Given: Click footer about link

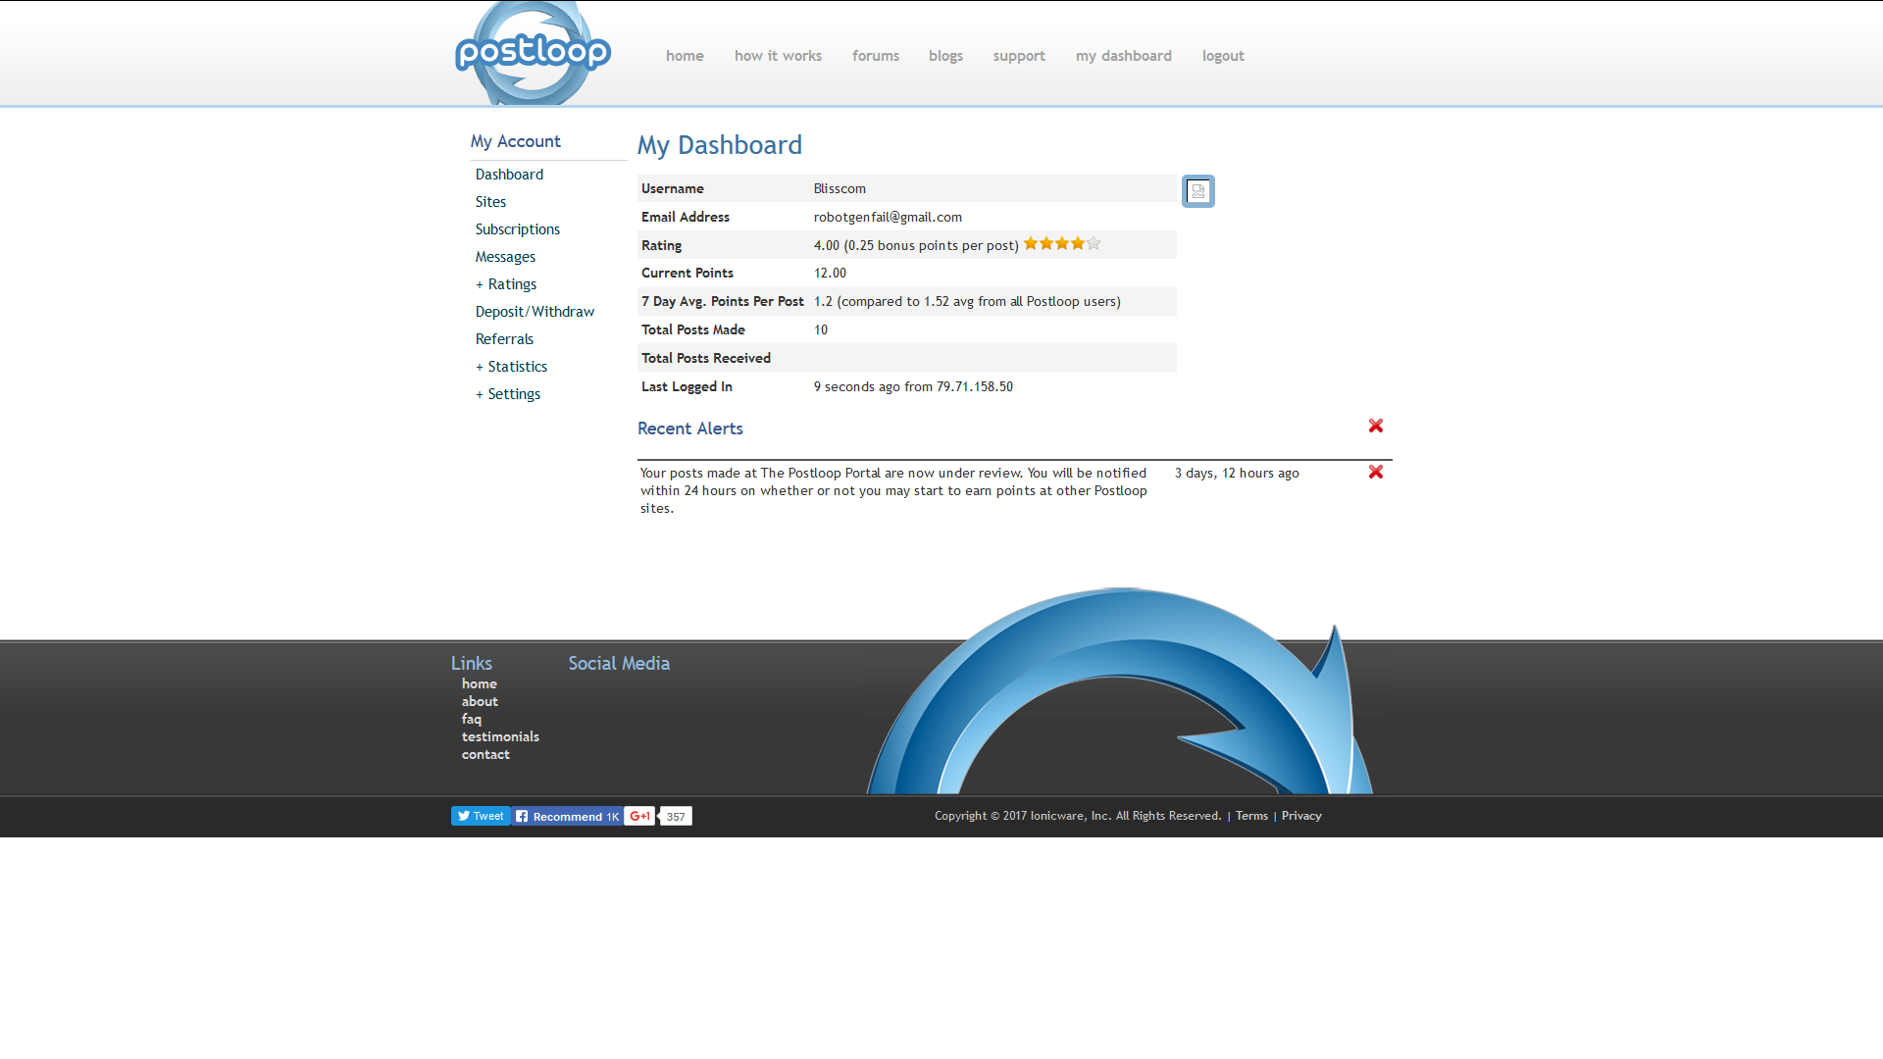Looking at the screenshot, I should 480,701.
